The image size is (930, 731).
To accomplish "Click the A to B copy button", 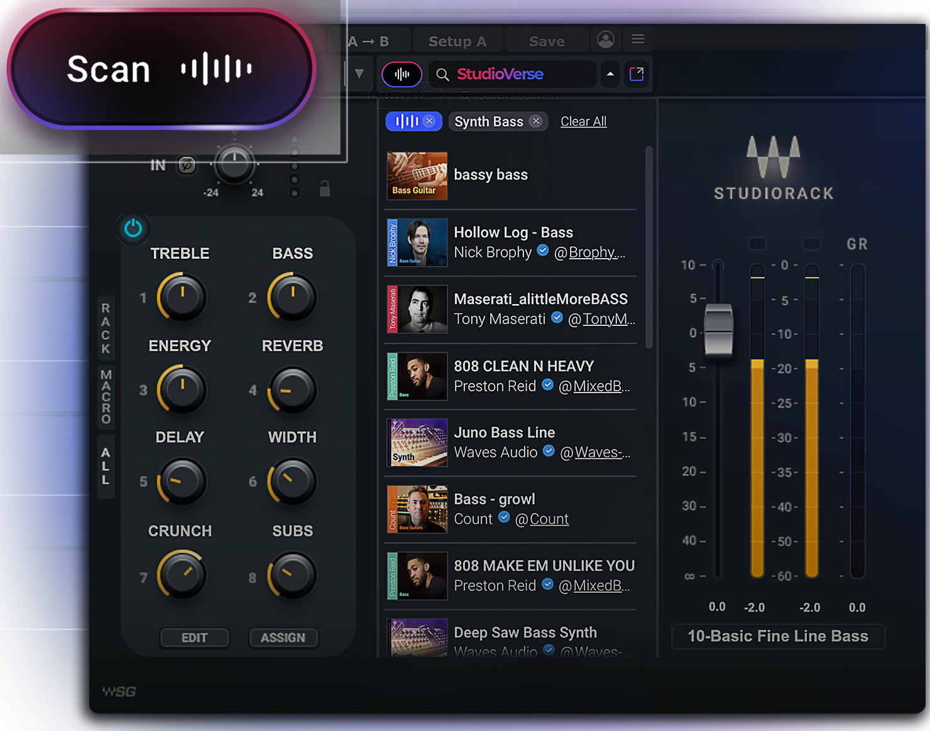I will pyautogui.click(x=369, y=41).
